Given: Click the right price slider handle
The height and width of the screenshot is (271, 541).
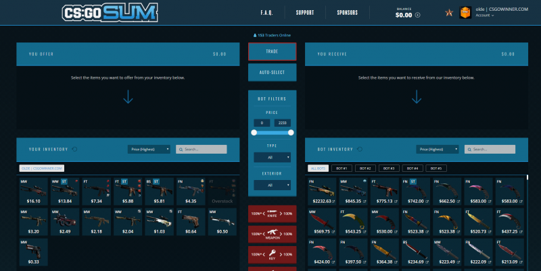Looking at the screenshot, I should point(291,133).
